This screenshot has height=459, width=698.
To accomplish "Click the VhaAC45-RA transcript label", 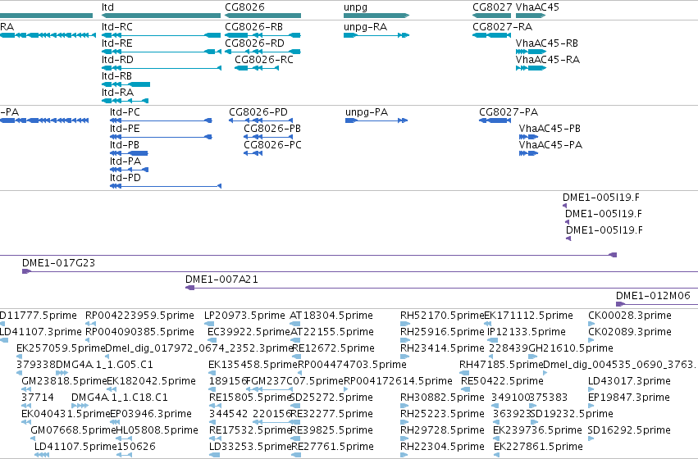I will coord(548,60).
